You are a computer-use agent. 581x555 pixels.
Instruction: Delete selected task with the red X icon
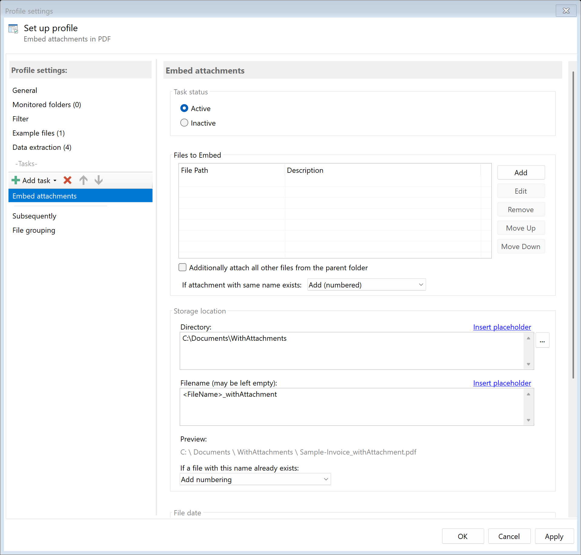(67, 180)
